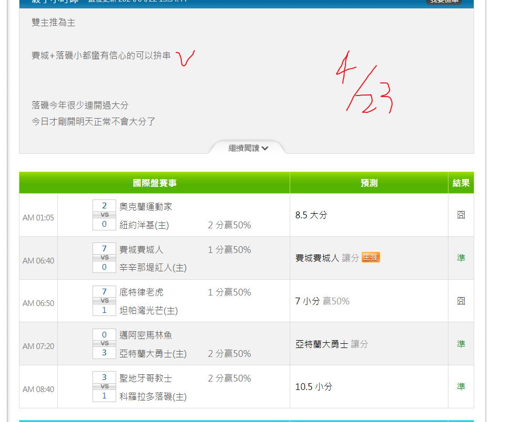Screen dimensions: 531x422
Task: Click the green 準 result for the AM 06:40 game
Action: (x=461, y=258)
